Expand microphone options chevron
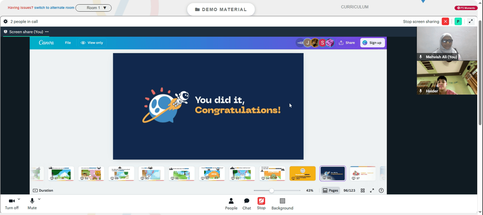Viewport: 483px width, 215px height. 39,199
